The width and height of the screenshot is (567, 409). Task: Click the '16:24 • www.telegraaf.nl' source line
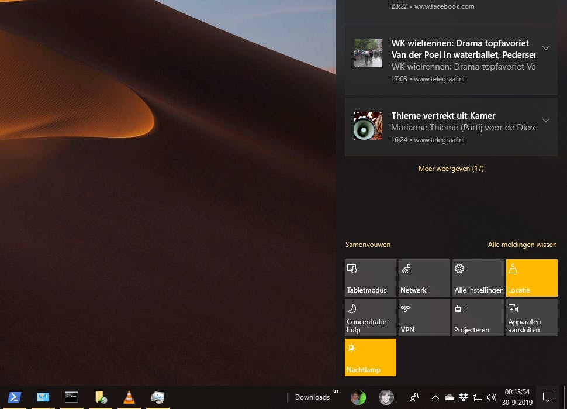[x=428, y=140]
